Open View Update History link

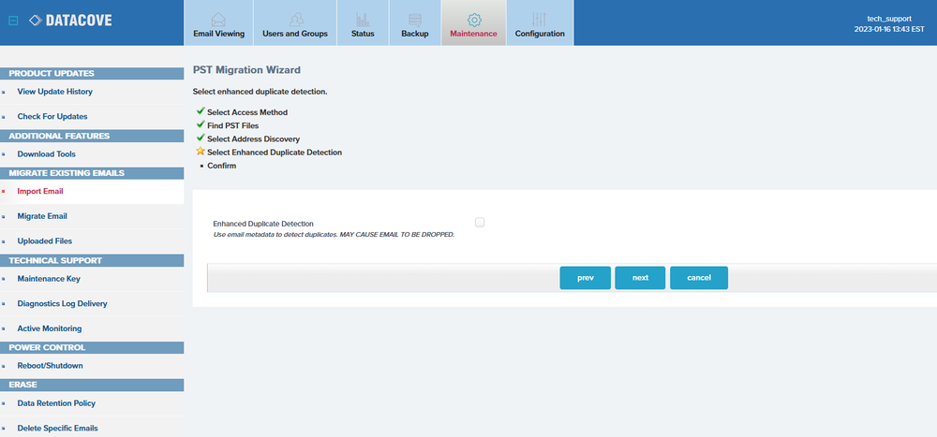pos(55,92)
